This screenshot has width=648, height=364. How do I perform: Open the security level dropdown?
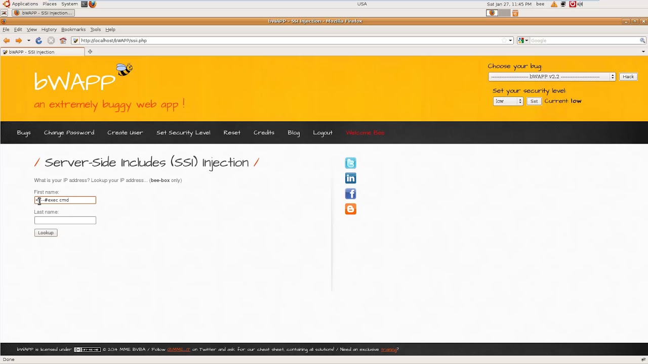tap(508, 101)
